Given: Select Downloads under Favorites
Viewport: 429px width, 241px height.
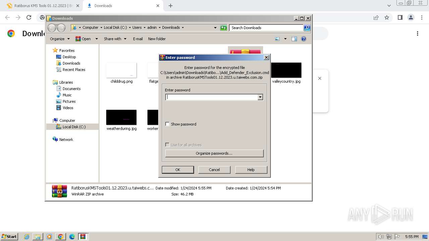Looking at the screenshot, I should point(71,63).
